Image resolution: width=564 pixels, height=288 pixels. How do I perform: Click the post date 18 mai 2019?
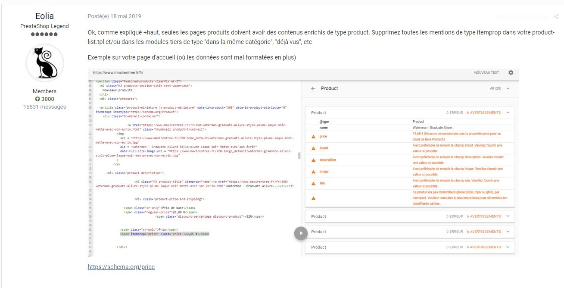(x=114, y=16)
